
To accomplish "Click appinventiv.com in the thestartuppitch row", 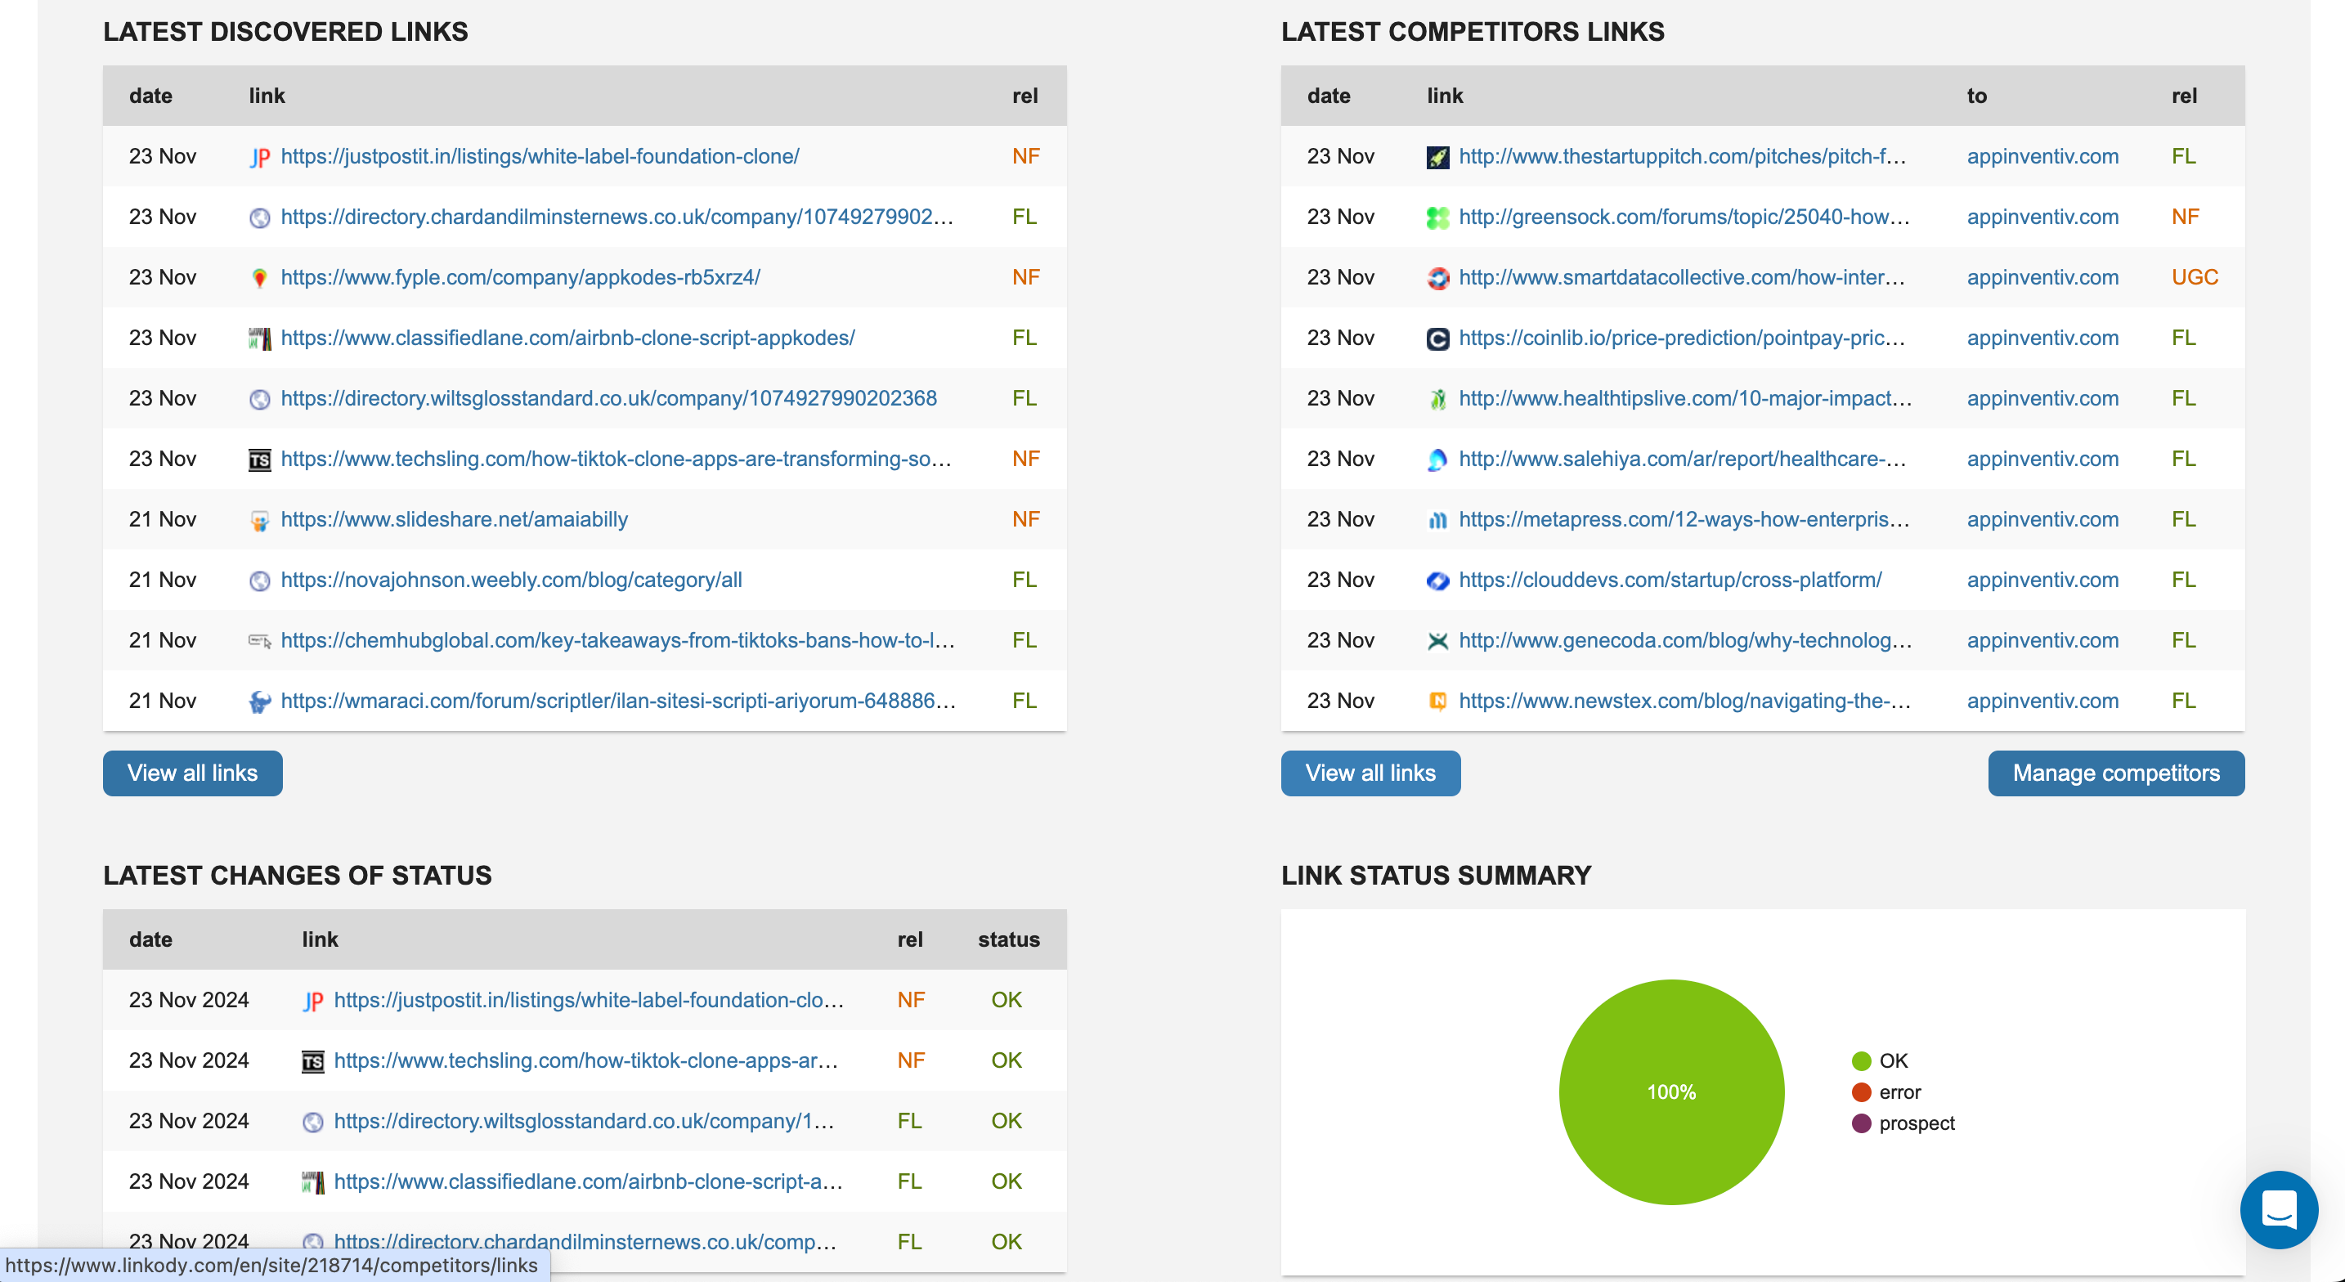I will tap(2042, 157).
